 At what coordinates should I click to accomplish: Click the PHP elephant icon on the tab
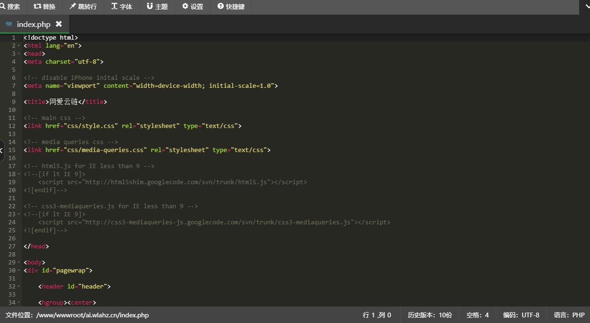(9, 24)
